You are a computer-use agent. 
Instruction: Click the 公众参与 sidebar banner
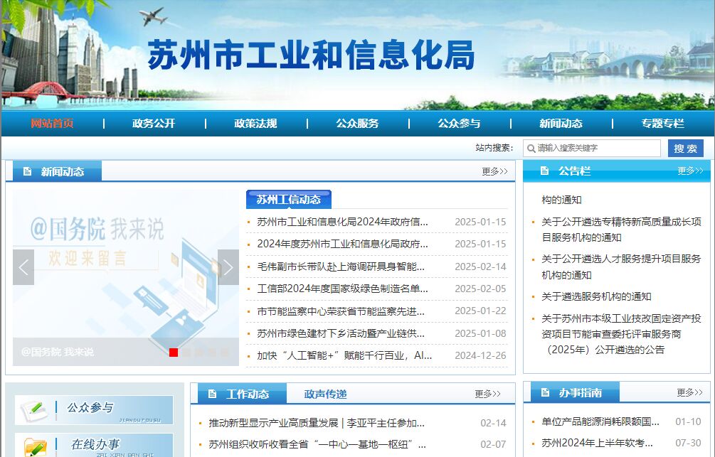(94, 410)
